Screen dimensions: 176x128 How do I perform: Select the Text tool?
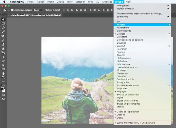3,57
